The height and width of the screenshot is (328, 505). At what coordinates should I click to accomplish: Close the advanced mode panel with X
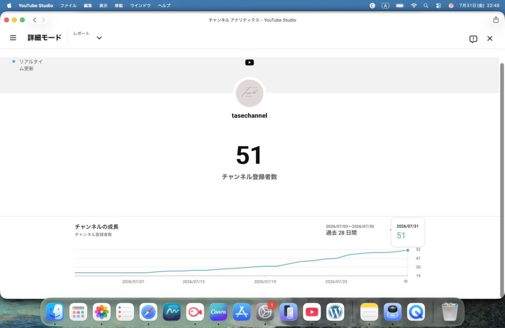coord(490,38)
